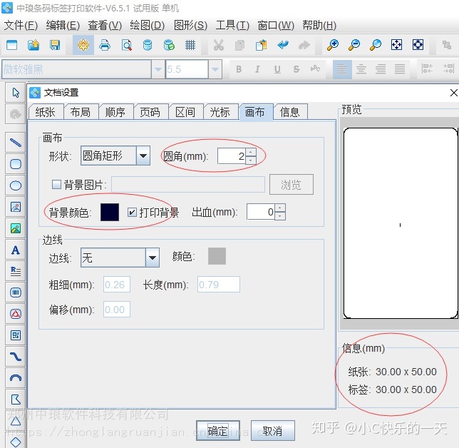Open the 绘图(D) menu
Viewport: 459px width, 448px height.
(148, 26)
